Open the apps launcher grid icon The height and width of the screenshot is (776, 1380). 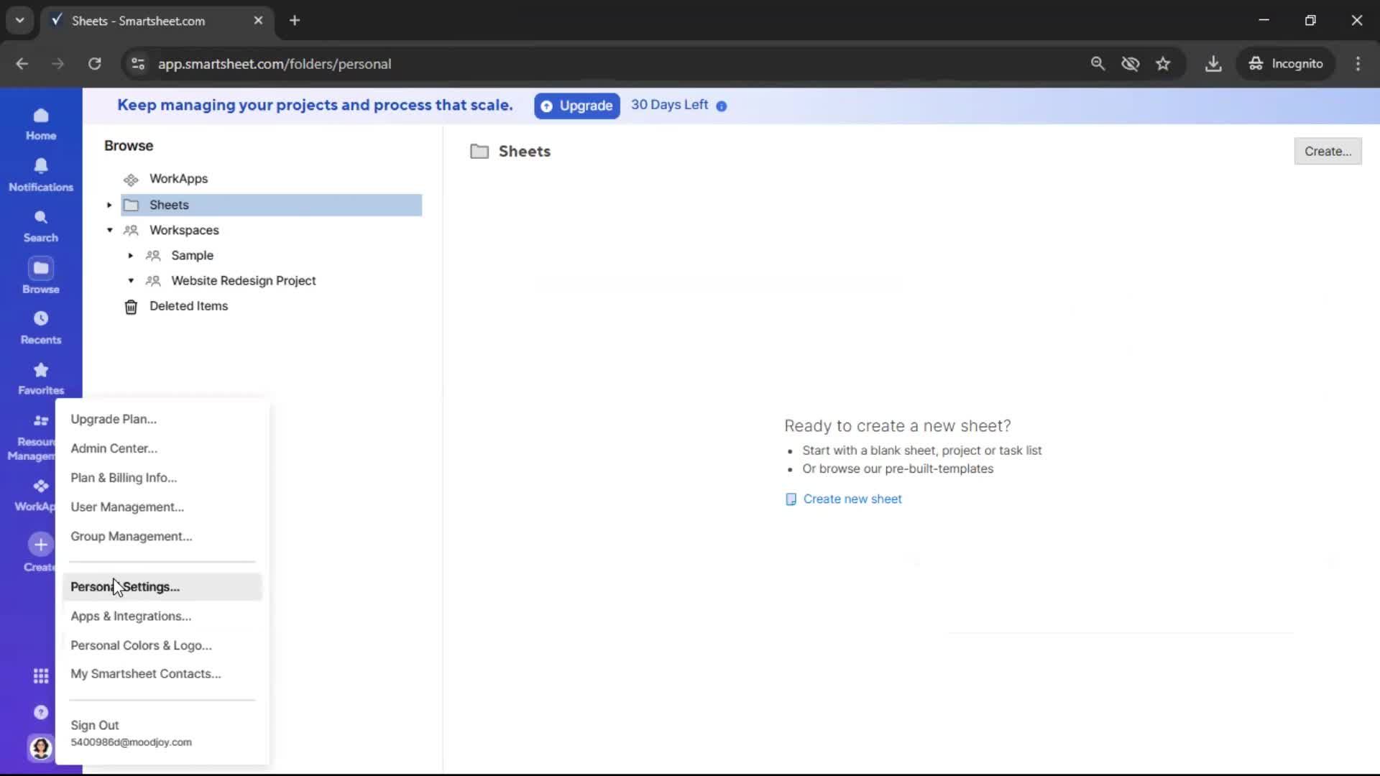[x=40, y=675]
